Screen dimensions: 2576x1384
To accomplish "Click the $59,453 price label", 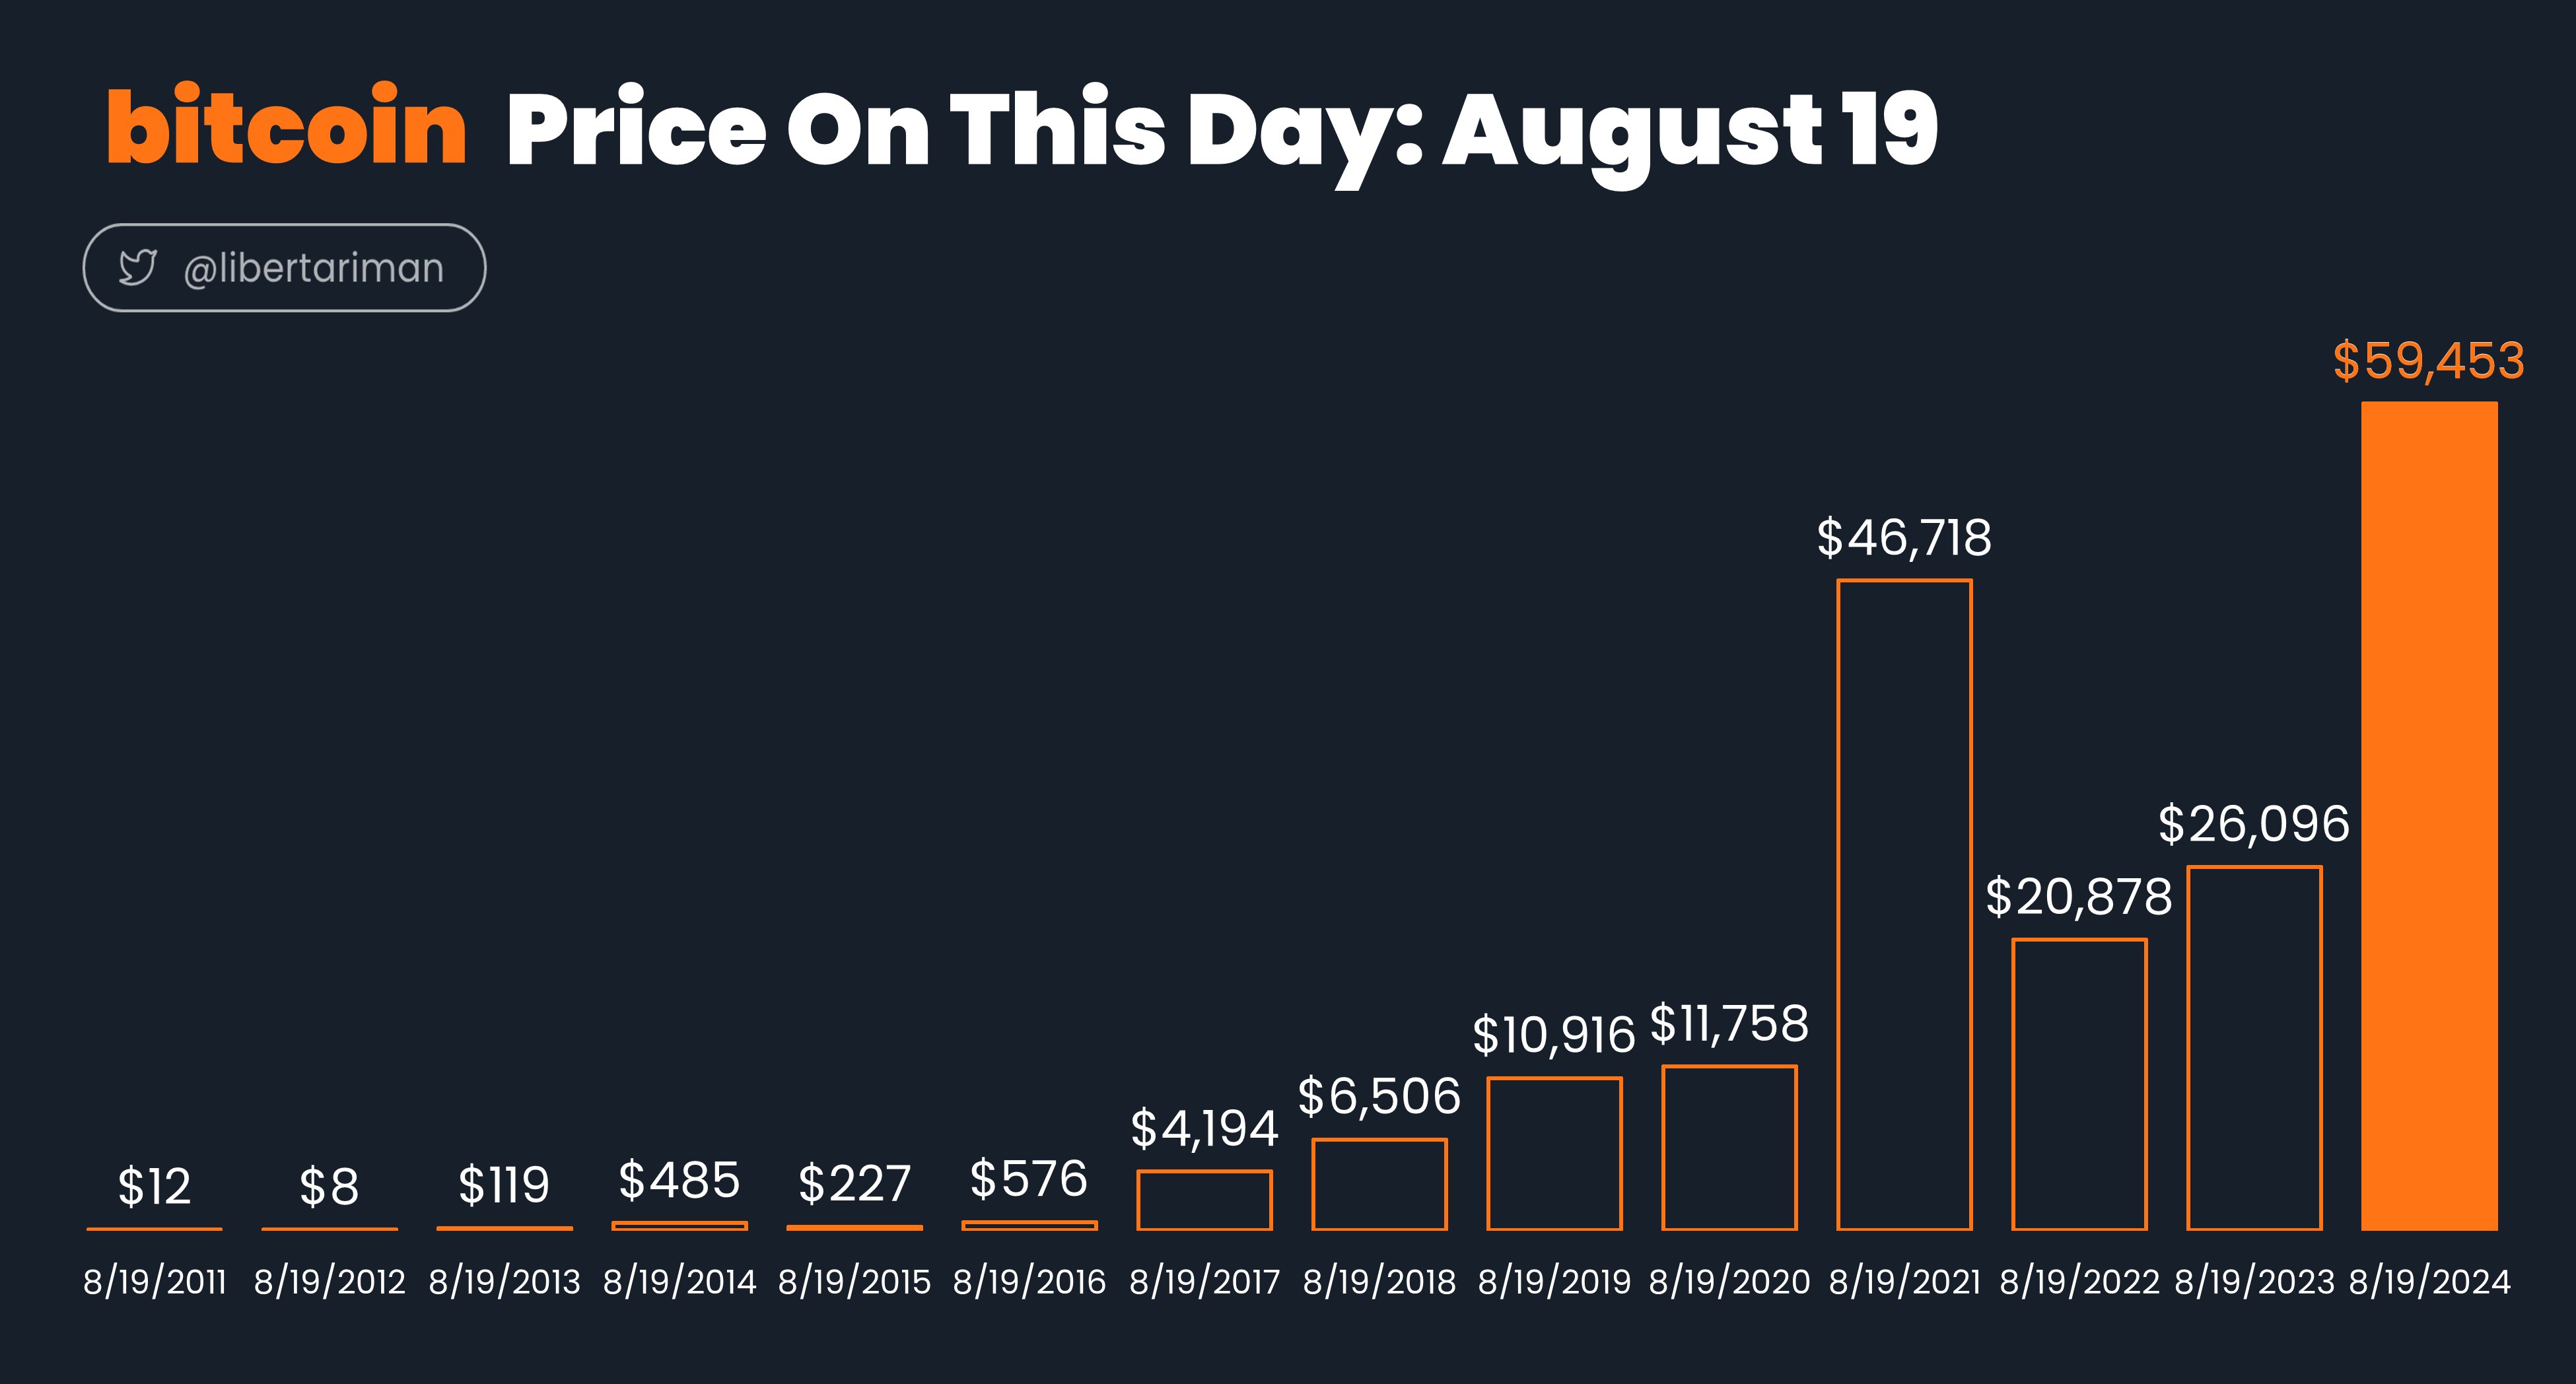I will [2428, 361].
